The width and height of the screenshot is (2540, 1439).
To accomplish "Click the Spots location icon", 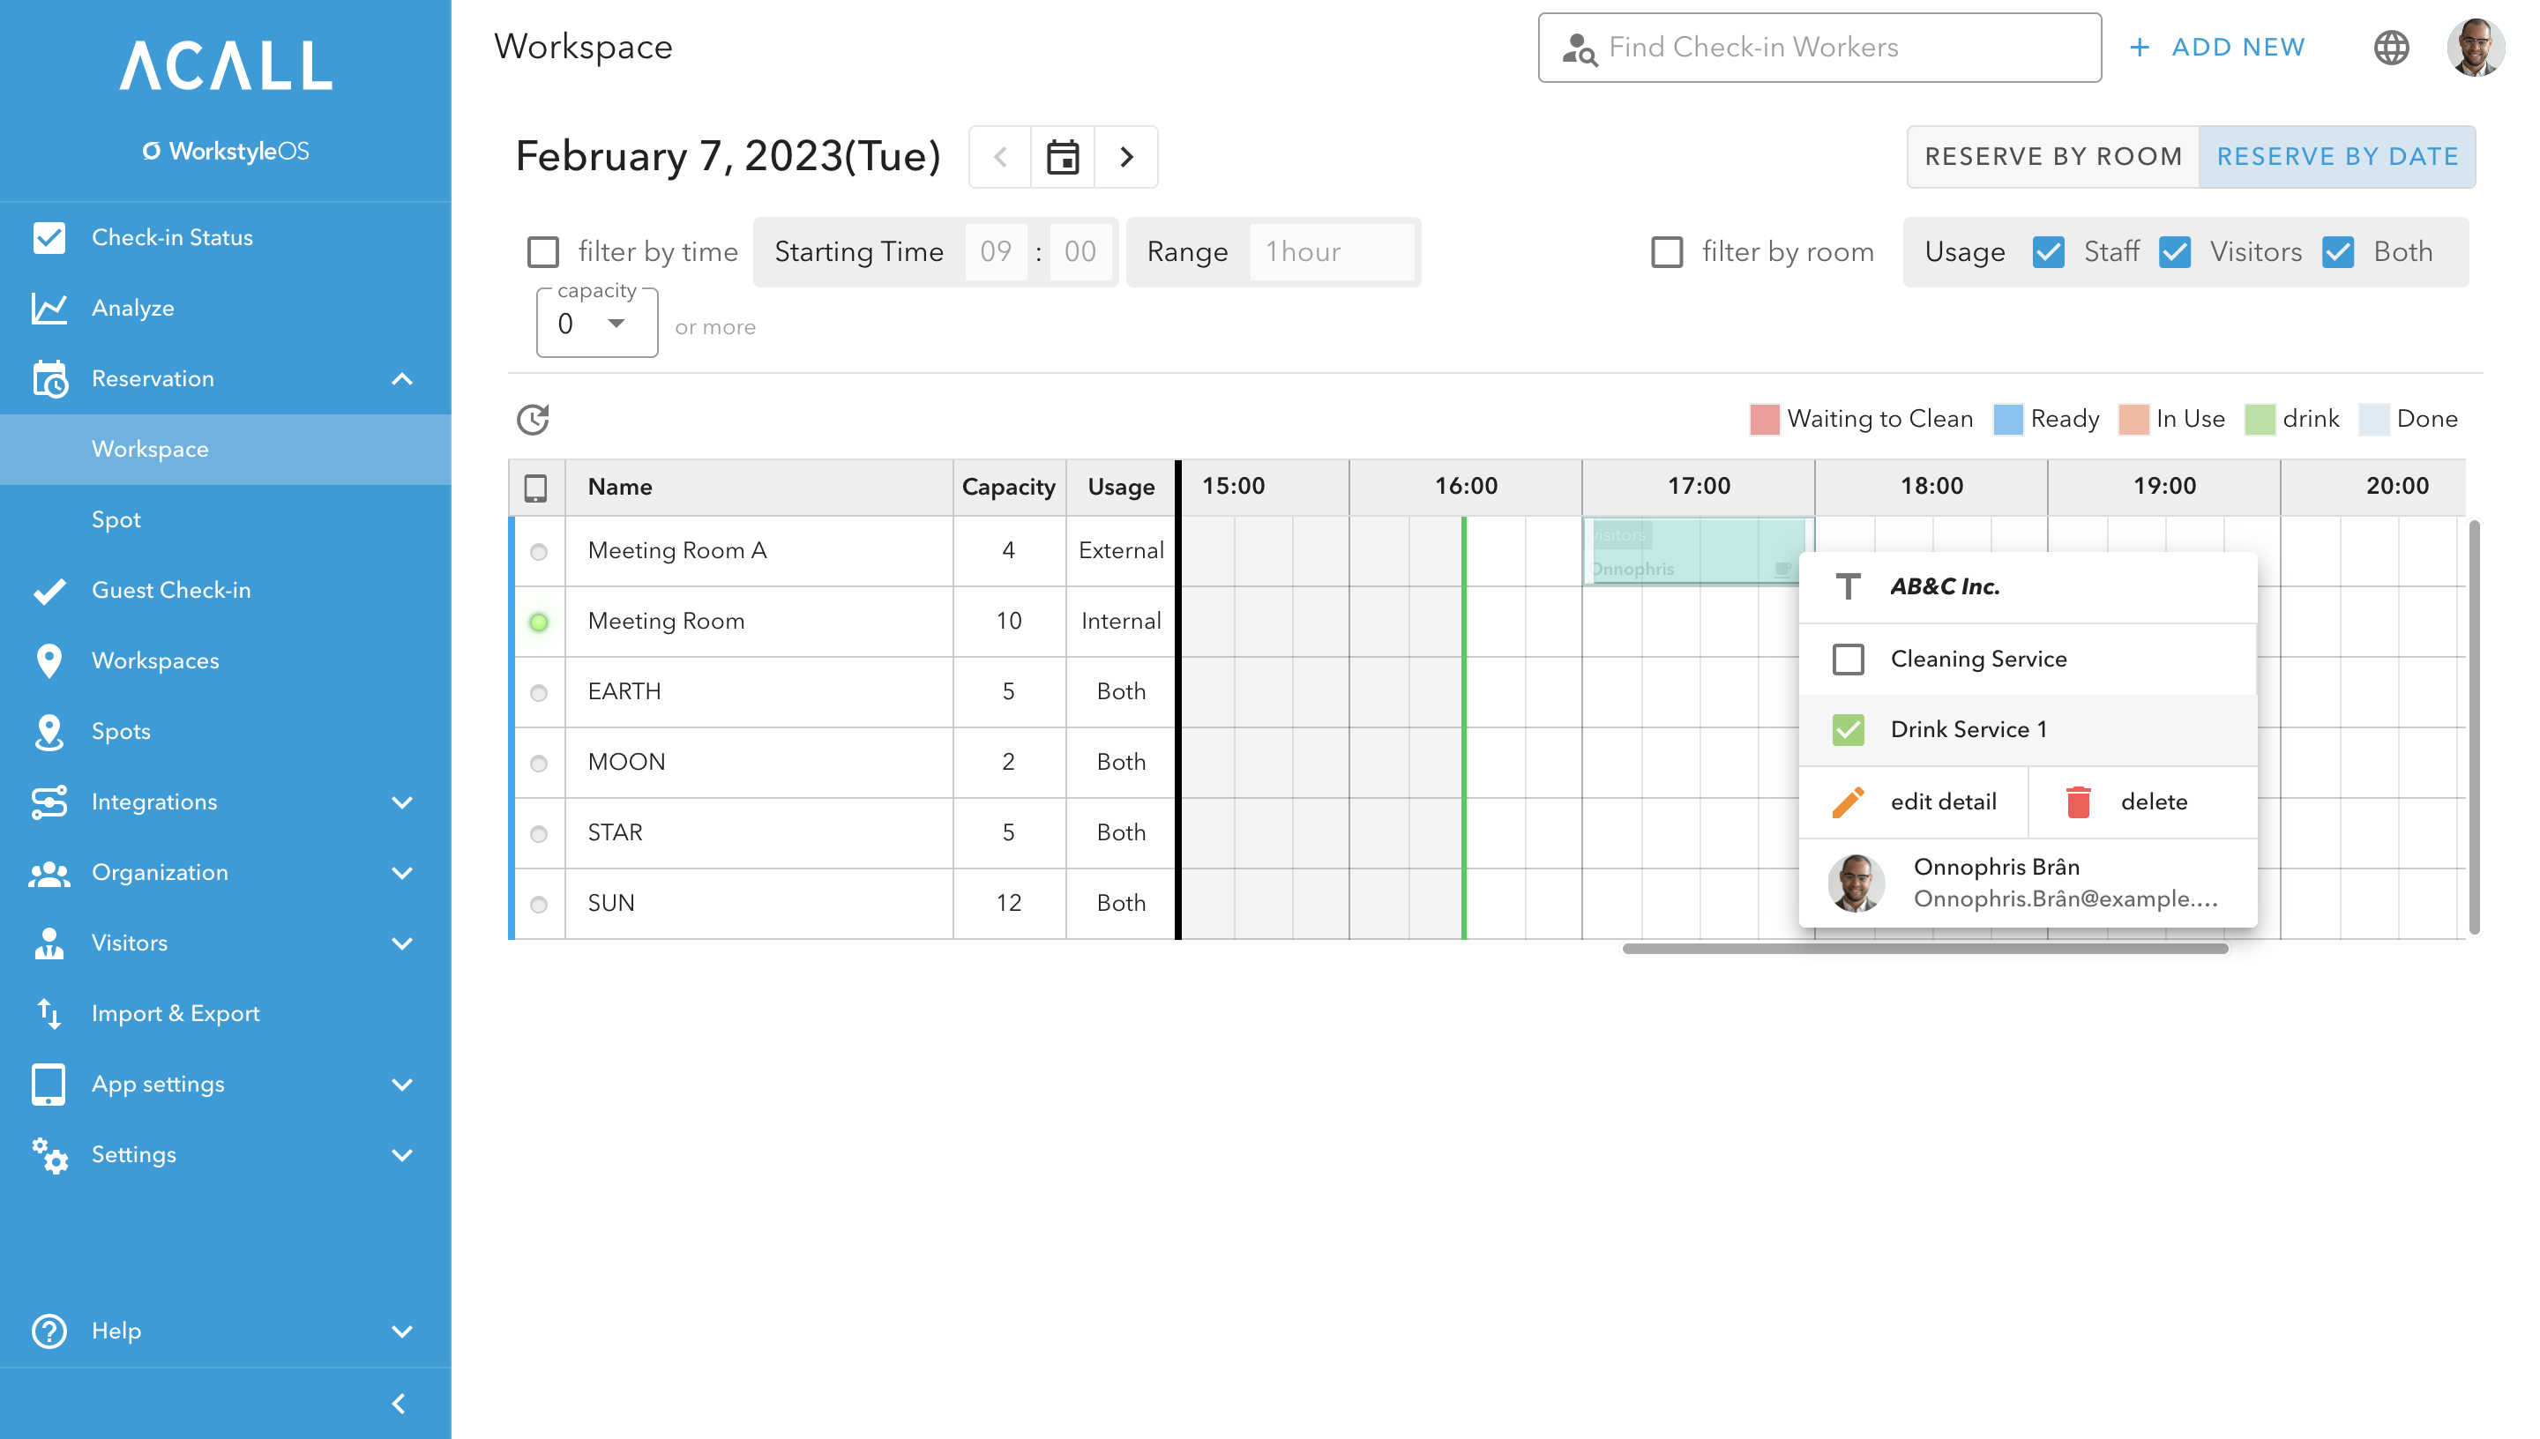I will coord(49,731).
